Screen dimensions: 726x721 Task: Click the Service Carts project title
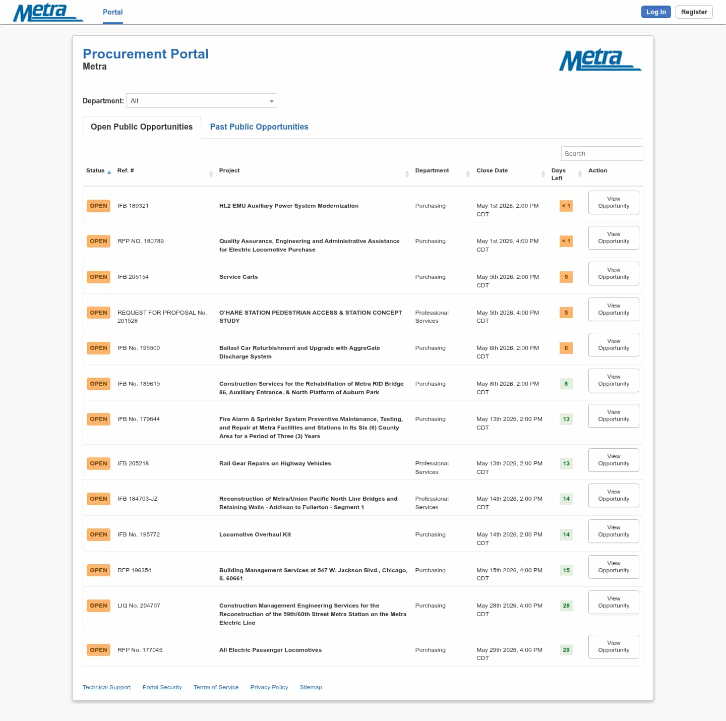tap(238, 277)
